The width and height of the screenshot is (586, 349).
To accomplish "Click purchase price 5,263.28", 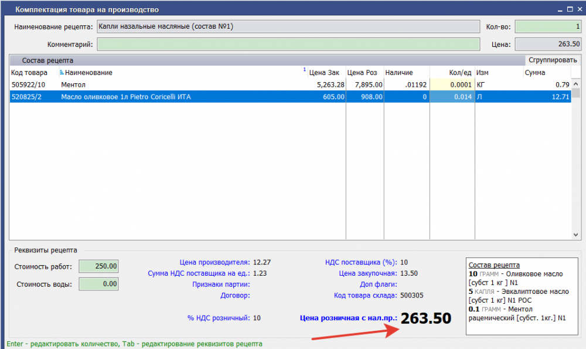I will click(331, 84).
